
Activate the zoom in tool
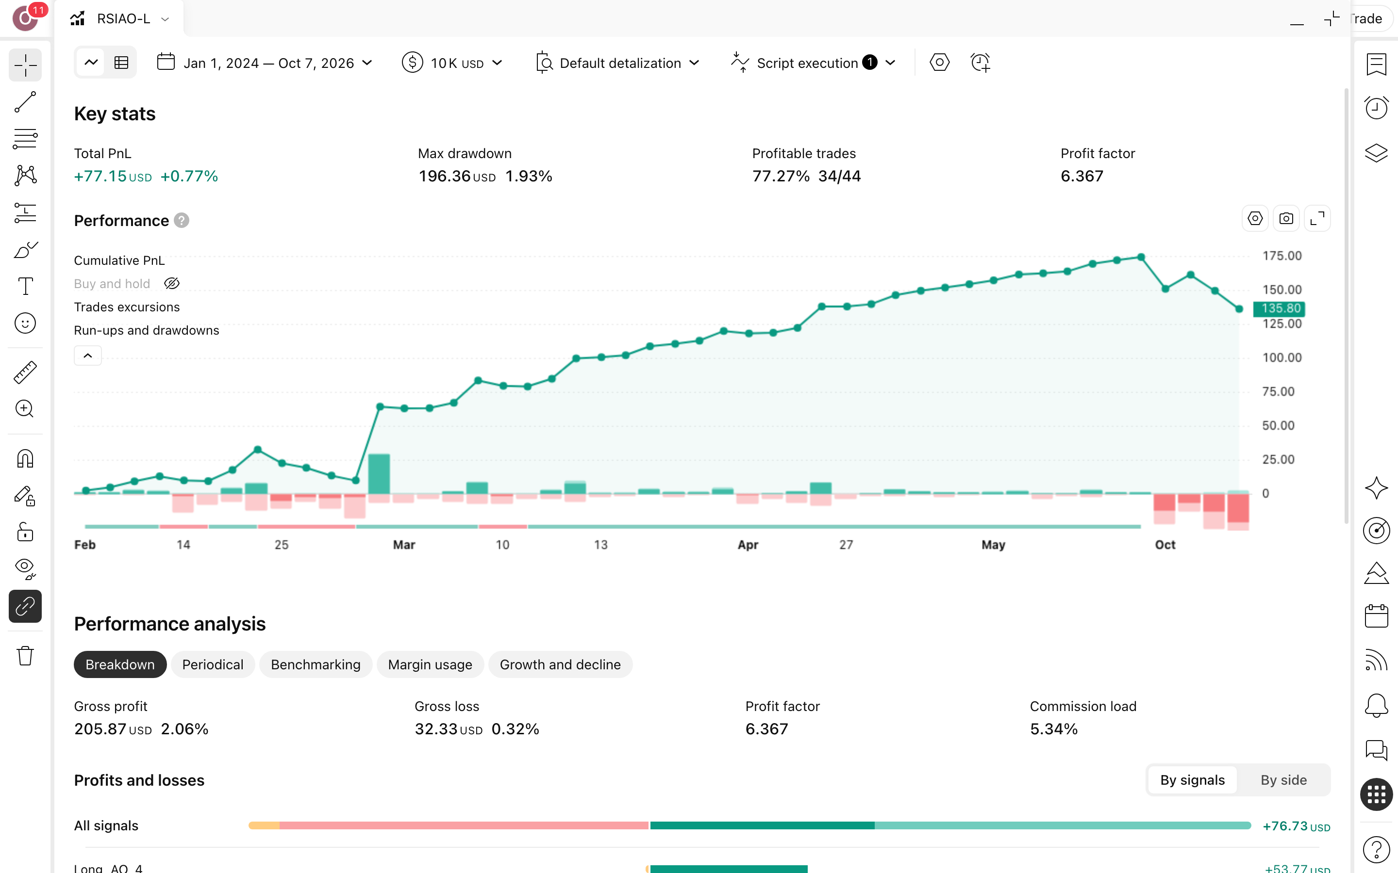[x=25, y=409]
